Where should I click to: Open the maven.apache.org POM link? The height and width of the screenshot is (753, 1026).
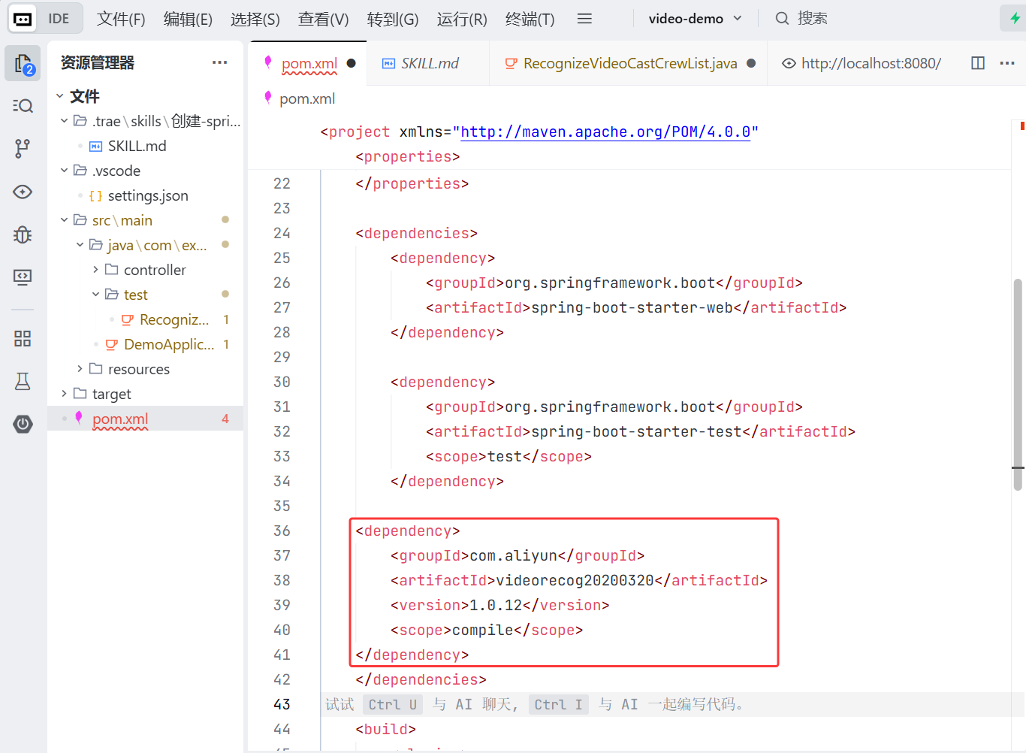[605, 132]
